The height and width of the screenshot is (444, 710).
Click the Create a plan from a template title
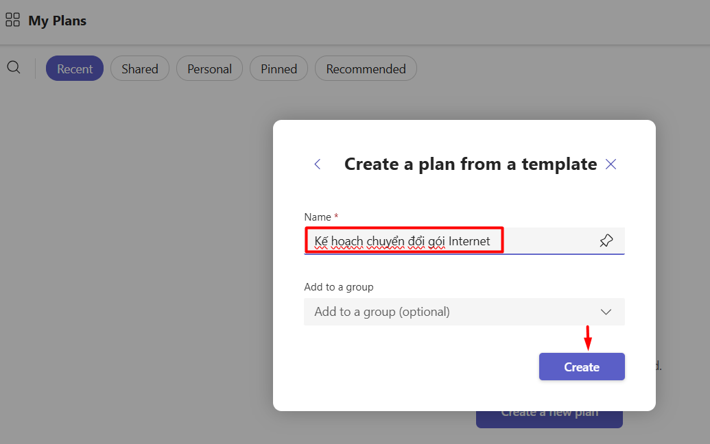pyautogui.click(x=470, y=164)
